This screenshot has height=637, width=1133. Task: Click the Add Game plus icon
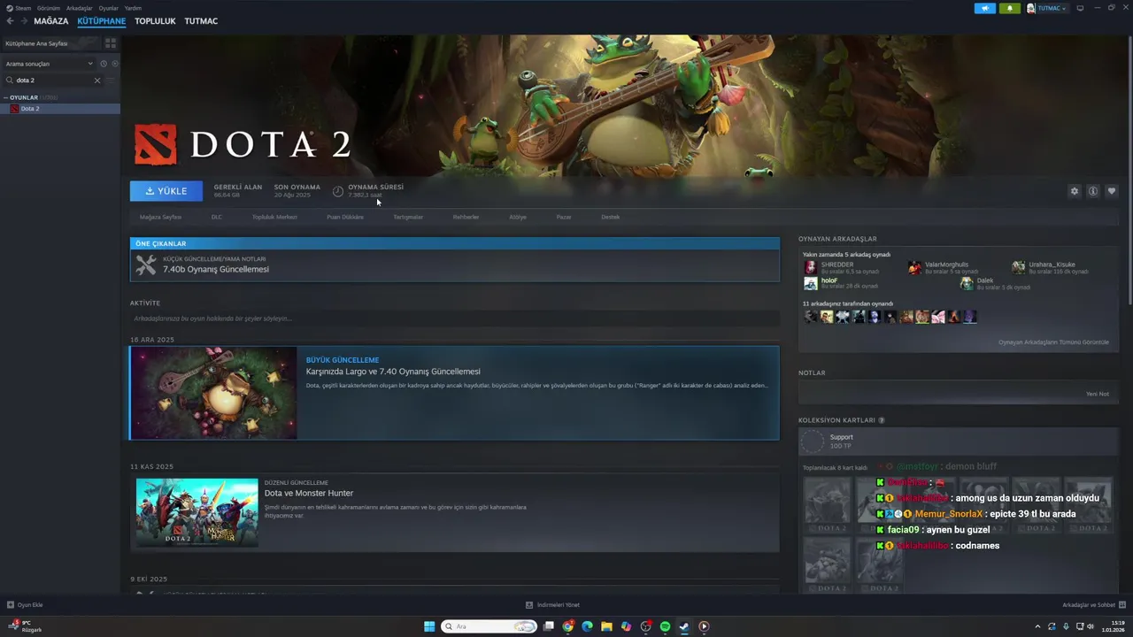pyautogui.click(x=11, y=605)
